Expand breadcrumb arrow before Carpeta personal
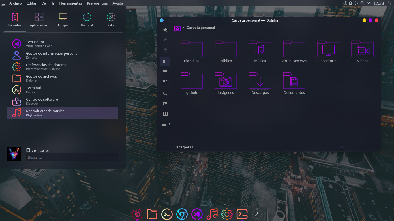This screenshot has height=221, width=394. pos(183,28)
